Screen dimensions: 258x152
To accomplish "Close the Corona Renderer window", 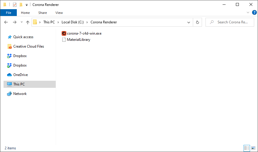I will tap(251, 5).
